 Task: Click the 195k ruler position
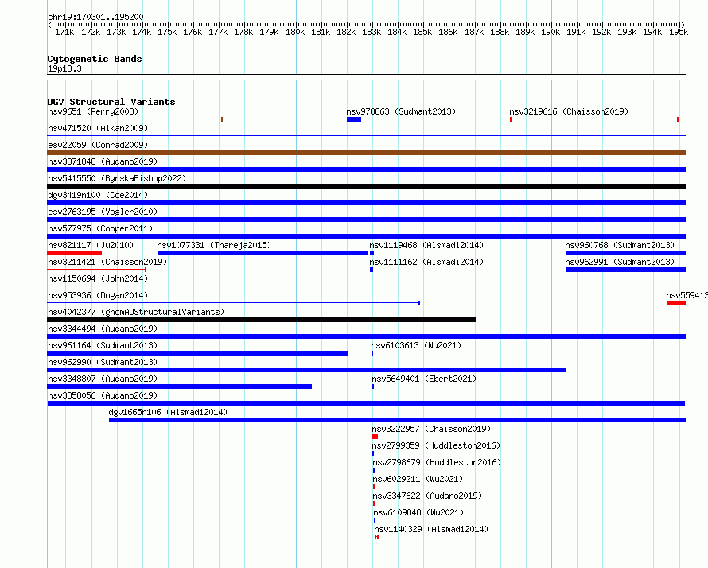[679, 32]
